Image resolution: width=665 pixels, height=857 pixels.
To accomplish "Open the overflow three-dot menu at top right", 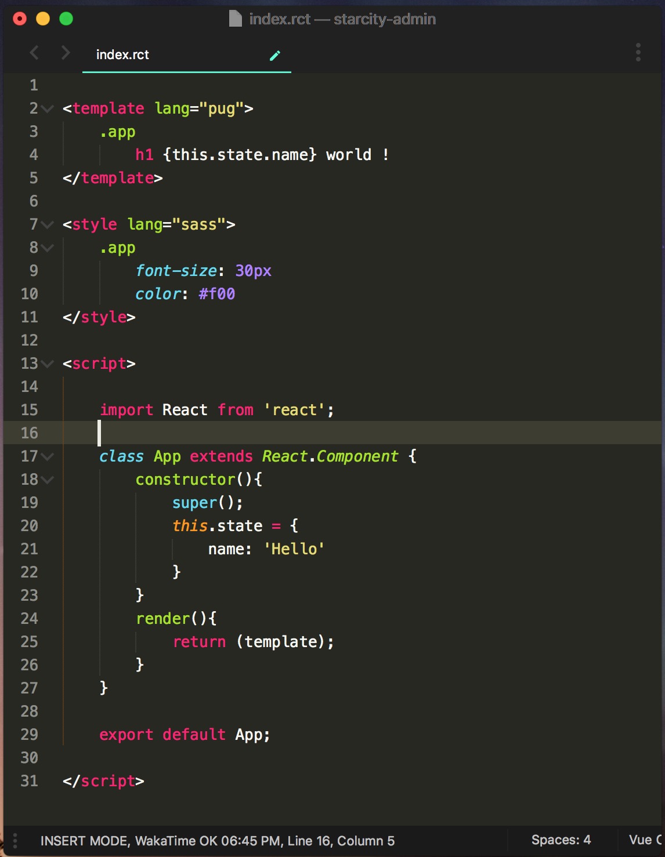I will 637,53.
